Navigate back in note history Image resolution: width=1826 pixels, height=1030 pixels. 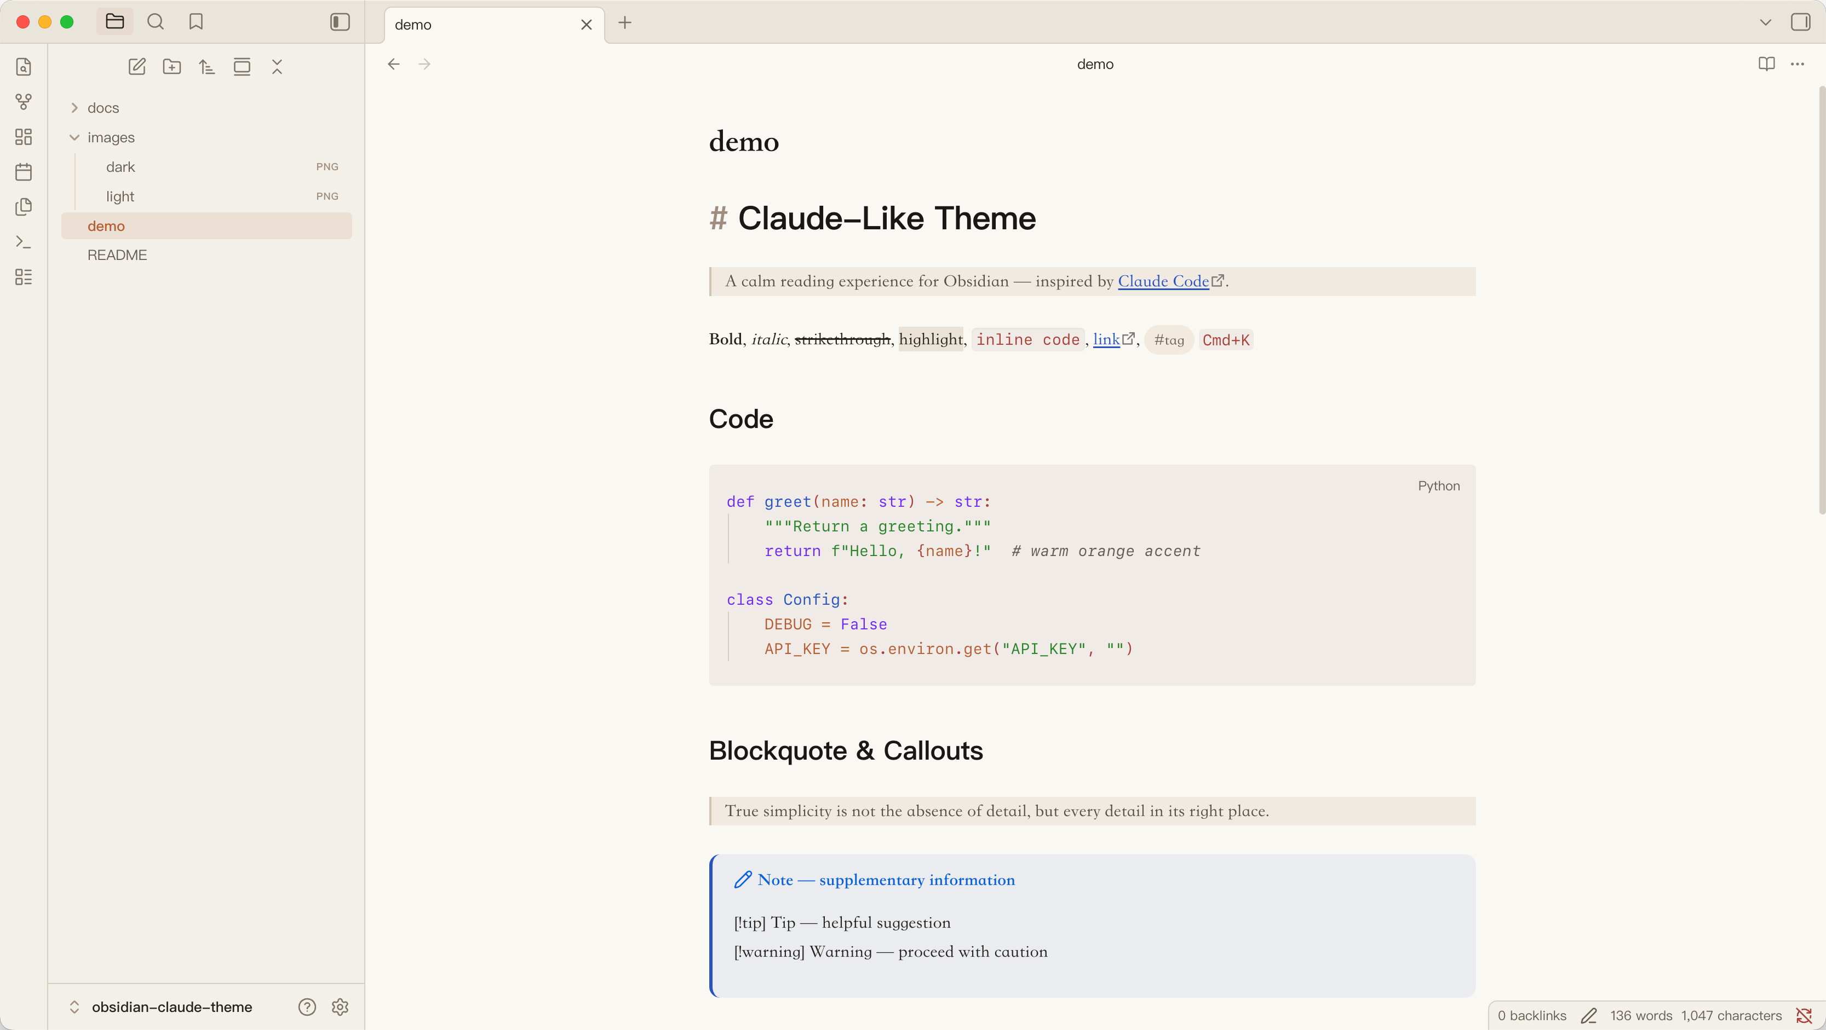click(x=394, y=65)
